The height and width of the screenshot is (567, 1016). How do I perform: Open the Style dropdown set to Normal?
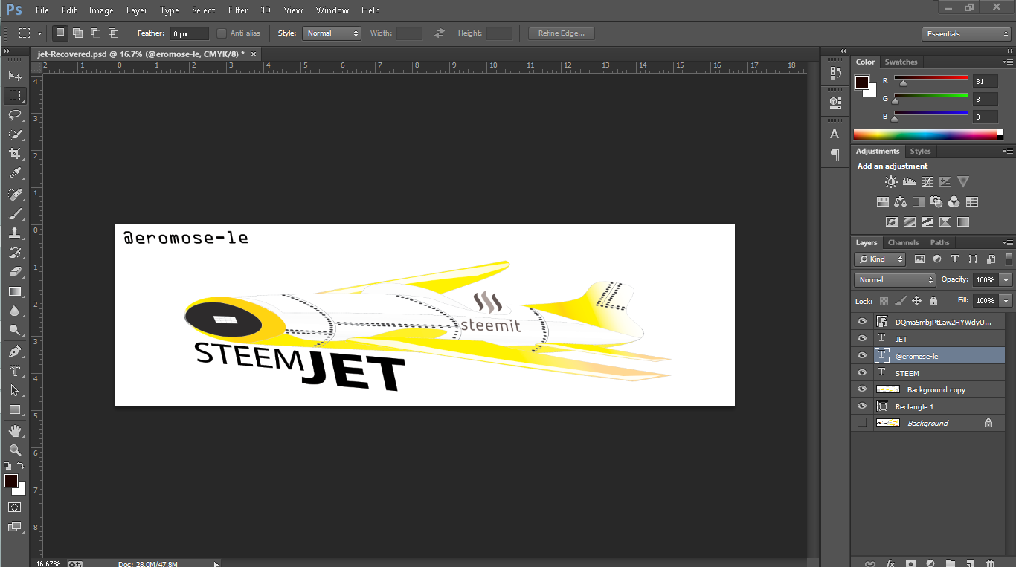[331, 33]
